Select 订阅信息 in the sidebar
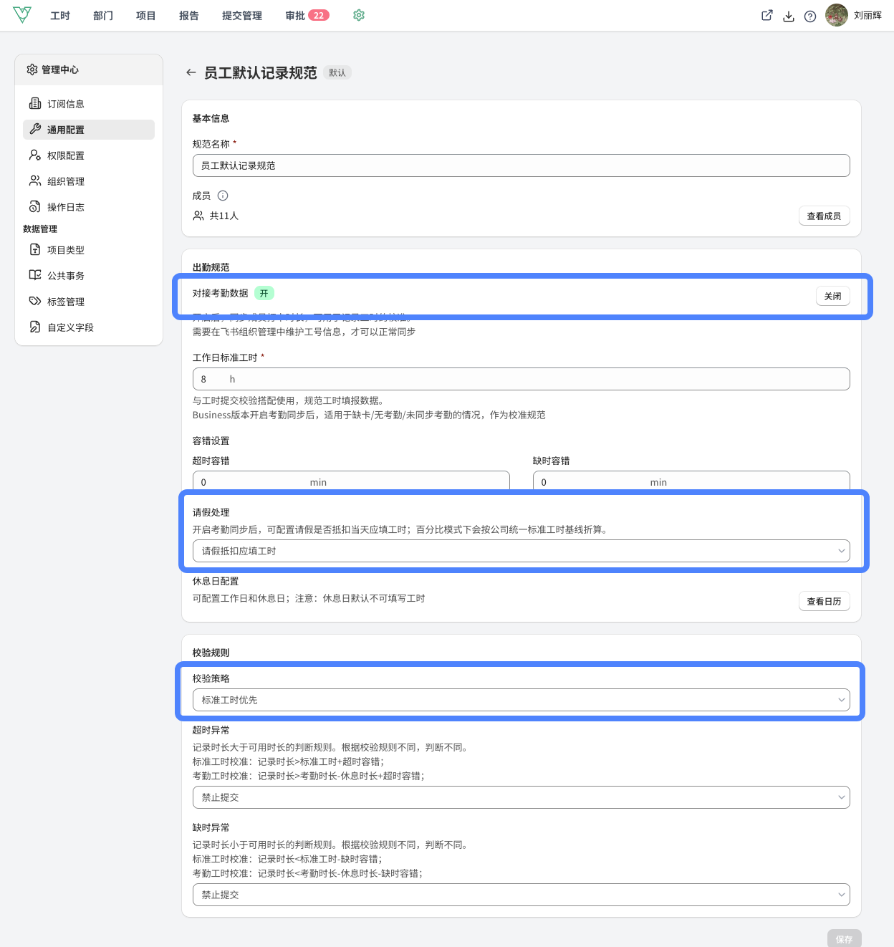Screen dimensions: 894x947 tap(89, 104)
